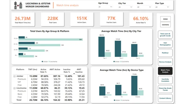Go to the PaidUser page
Viewport: 185px width, 104px height.
pos(165,53)
